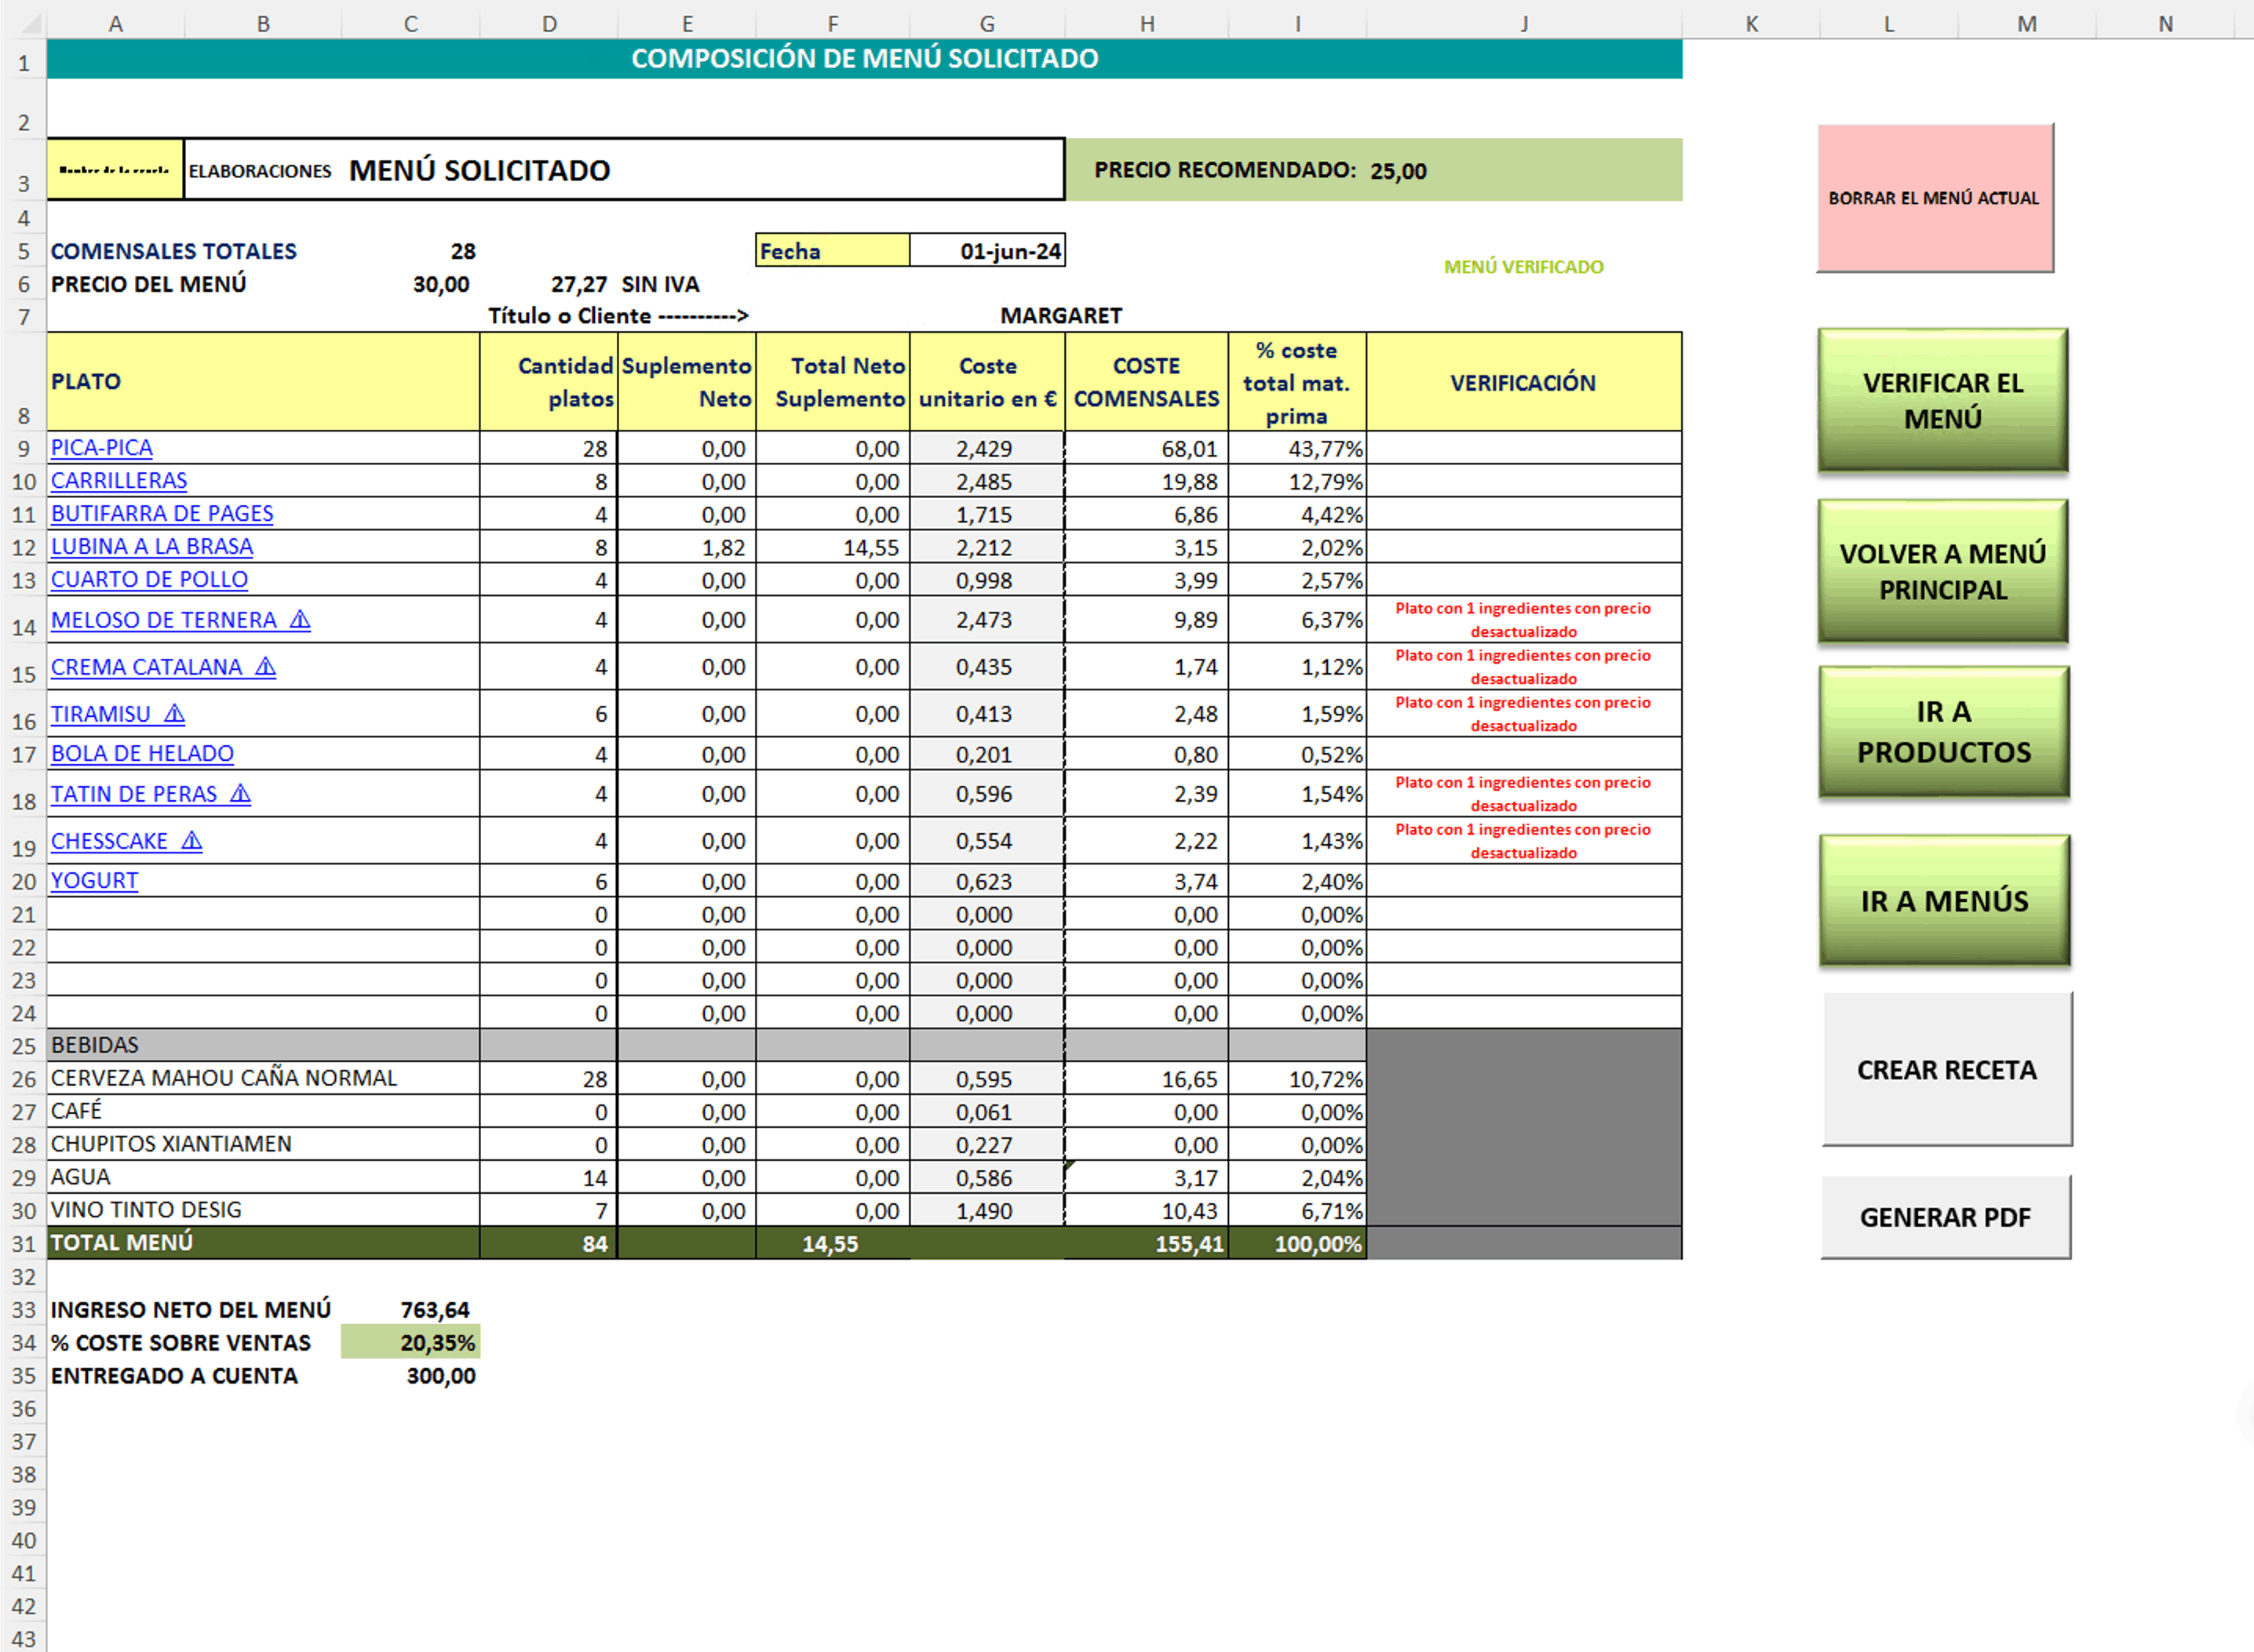Click the VERIFICAR EL MENÚ button
This screenshot has height=1652, width=2254.
(x=1942, y=400)
